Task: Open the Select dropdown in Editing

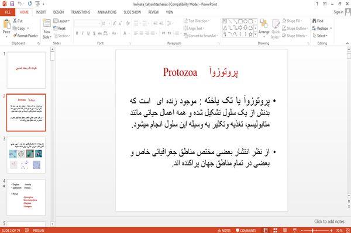Action: click(x=320, y=36)
